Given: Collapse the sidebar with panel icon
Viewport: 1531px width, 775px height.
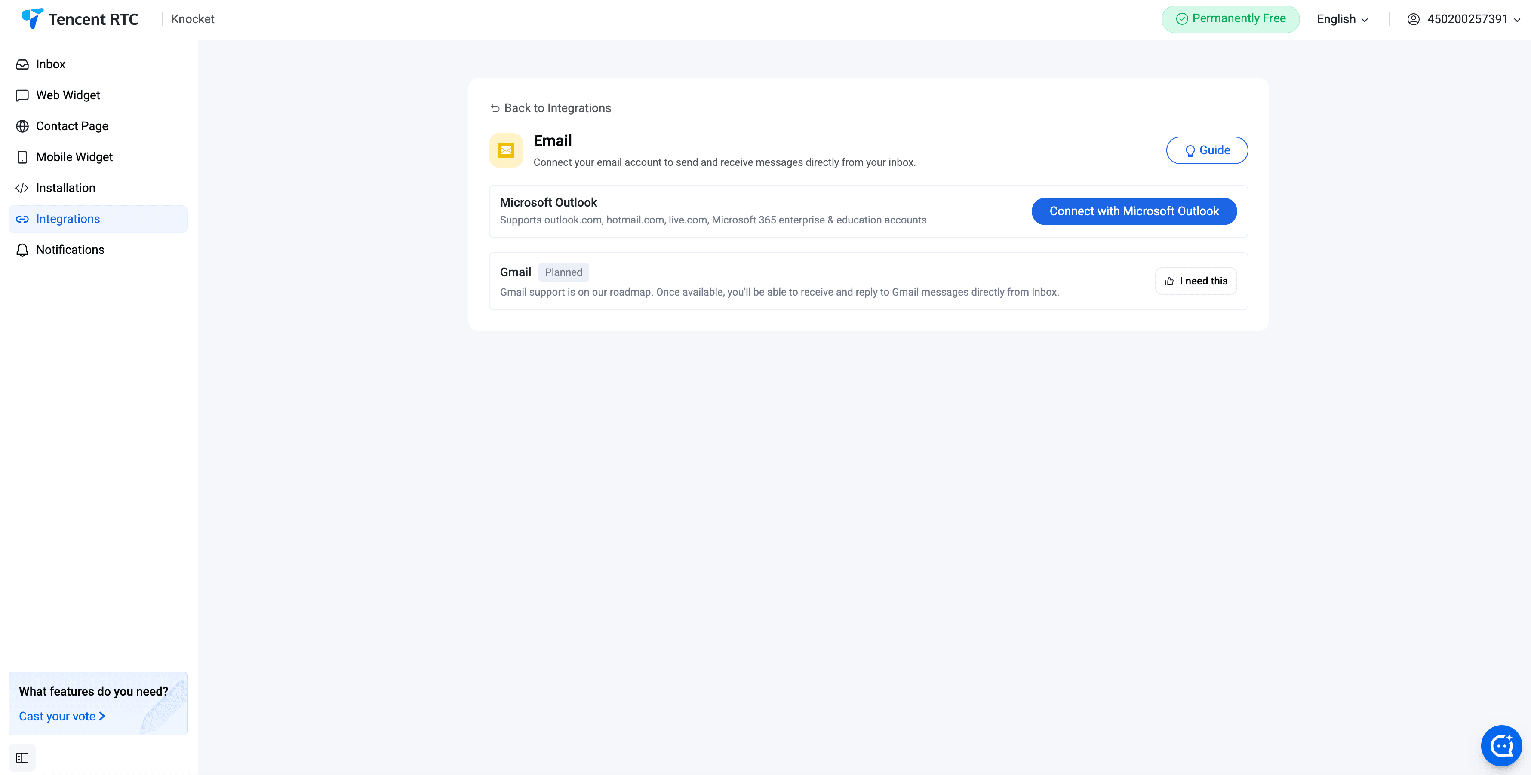Looking at the screenshot, I should (22, 758).
